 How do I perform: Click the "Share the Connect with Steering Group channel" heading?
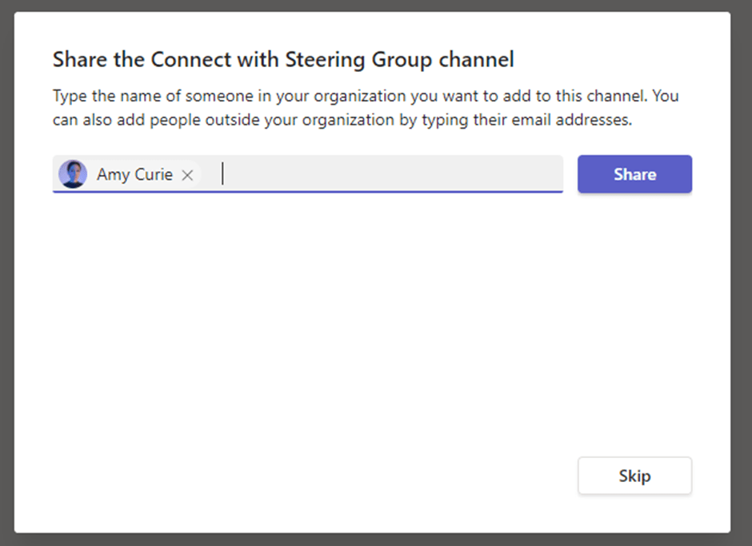283,59
